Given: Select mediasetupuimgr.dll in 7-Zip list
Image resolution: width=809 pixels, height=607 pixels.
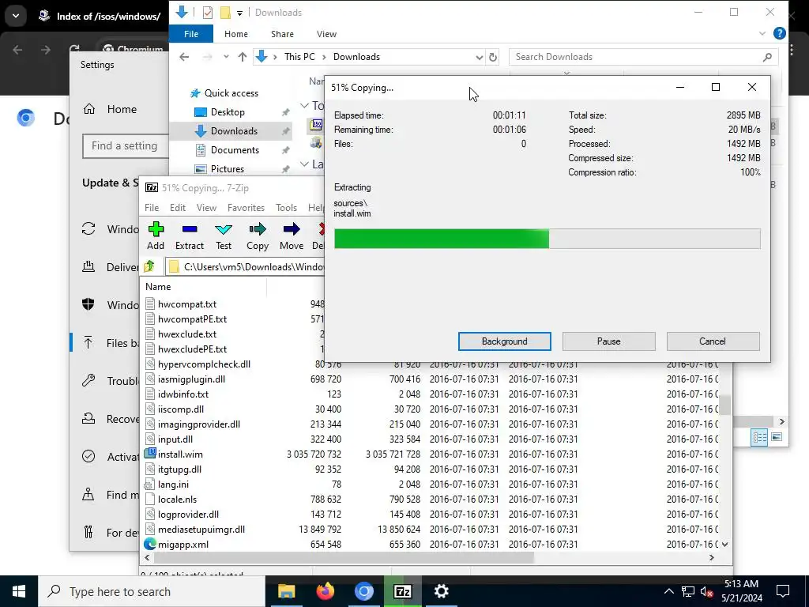Looking at the screenshot, I should 201,529.
